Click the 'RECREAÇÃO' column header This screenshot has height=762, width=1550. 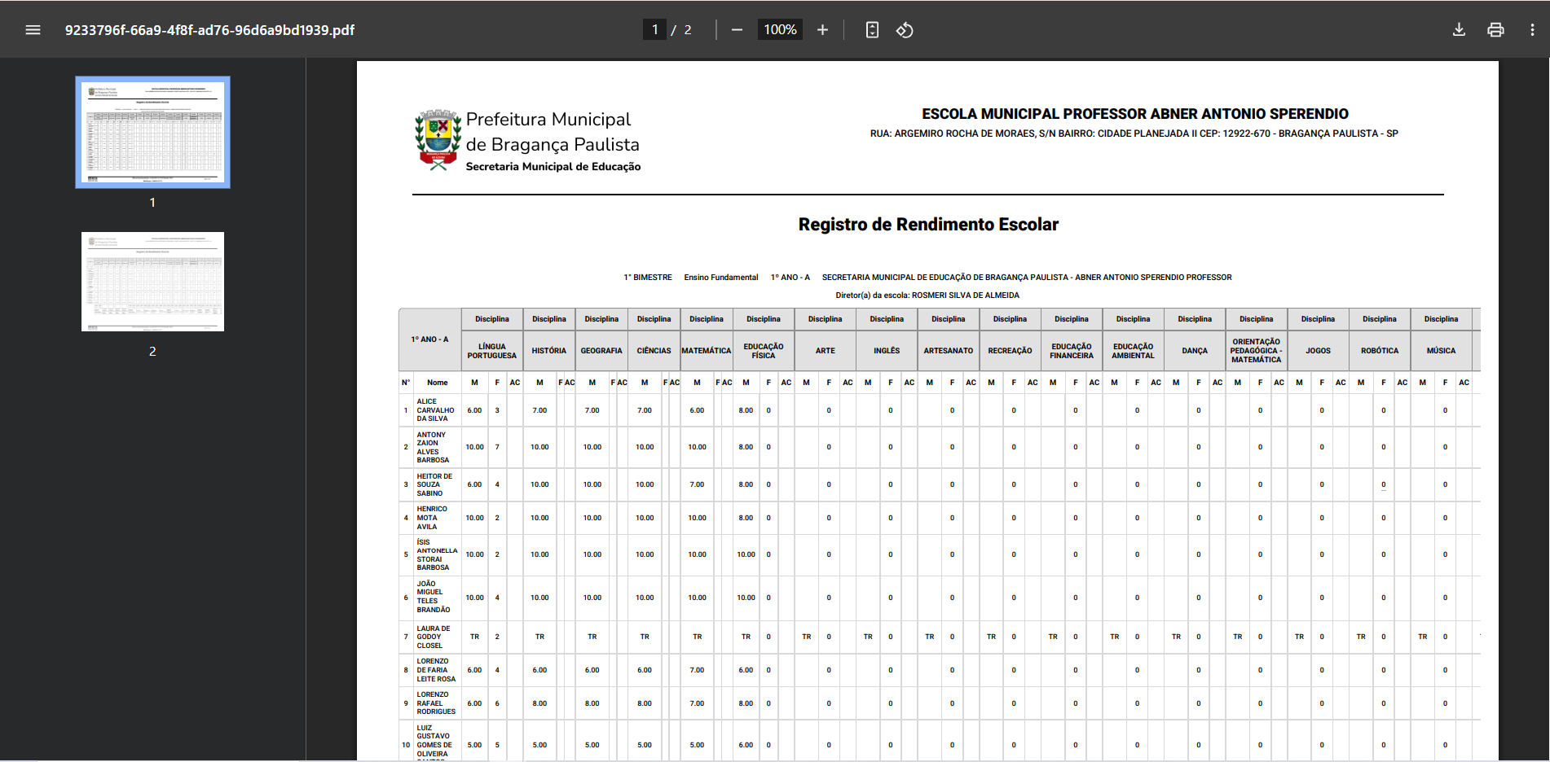click(1010, 351)
